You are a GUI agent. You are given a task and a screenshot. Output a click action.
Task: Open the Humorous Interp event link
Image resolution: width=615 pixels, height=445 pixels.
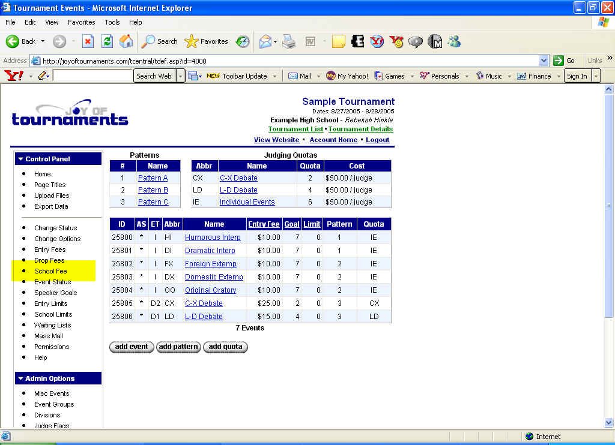click(x=213, y=237)
